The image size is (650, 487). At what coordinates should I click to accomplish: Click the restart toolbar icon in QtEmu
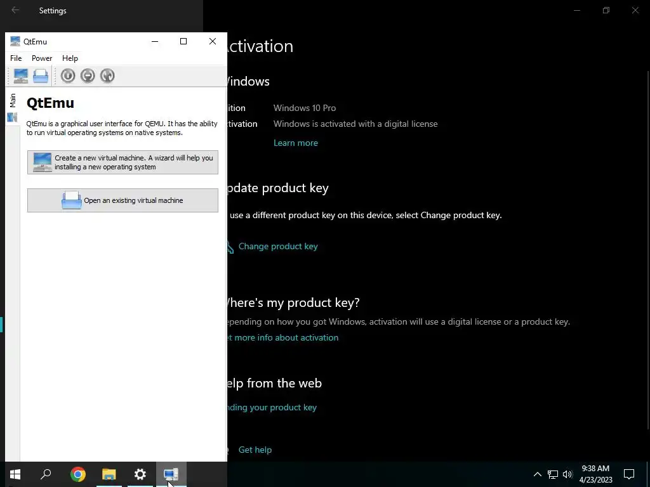pyautogui.click(x=107, y=76)
